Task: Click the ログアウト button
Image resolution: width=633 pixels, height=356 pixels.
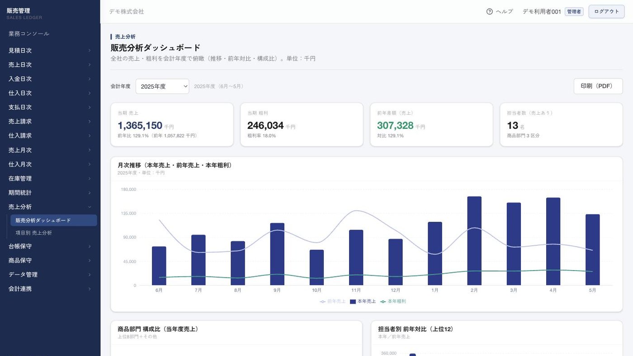Action: tap(606, 12)
